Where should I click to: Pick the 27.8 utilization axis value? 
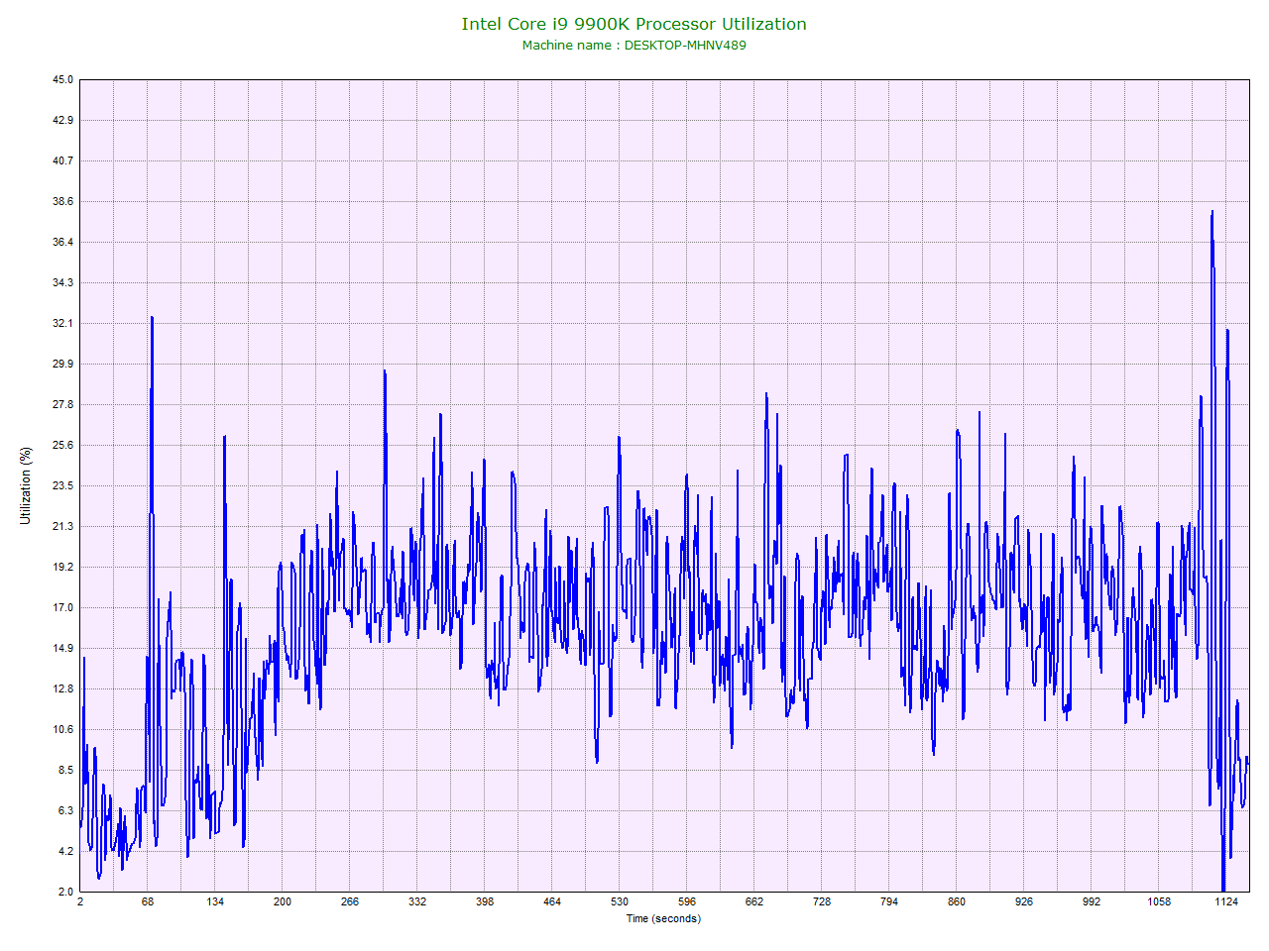tap(62, 404)
